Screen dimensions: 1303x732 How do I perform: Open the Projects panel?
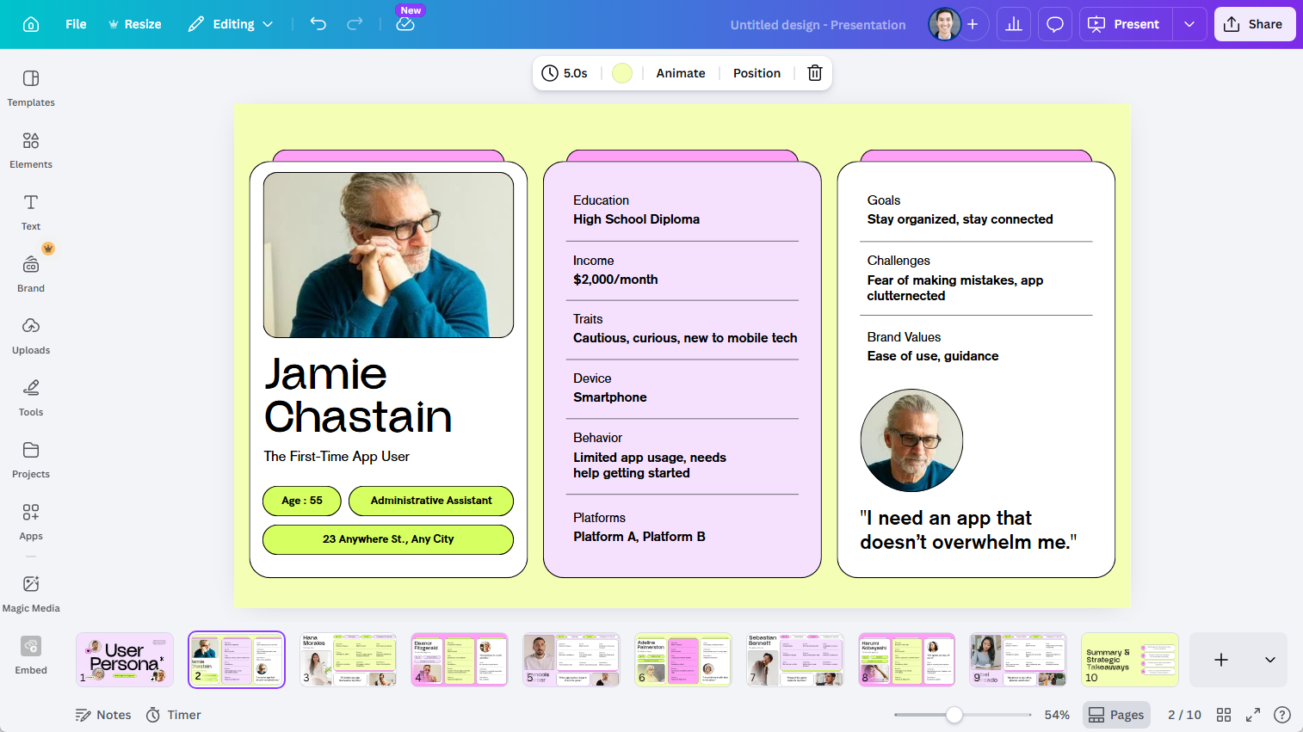pos(30,459)
